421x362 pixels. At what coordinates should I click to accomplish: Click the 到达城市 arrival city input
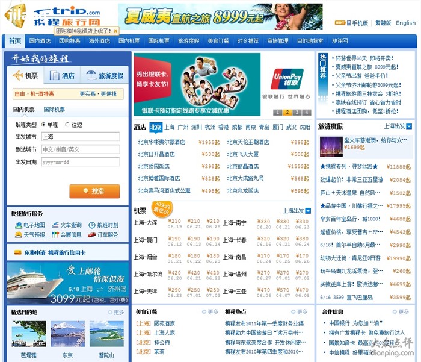click(x=80, y=149)
